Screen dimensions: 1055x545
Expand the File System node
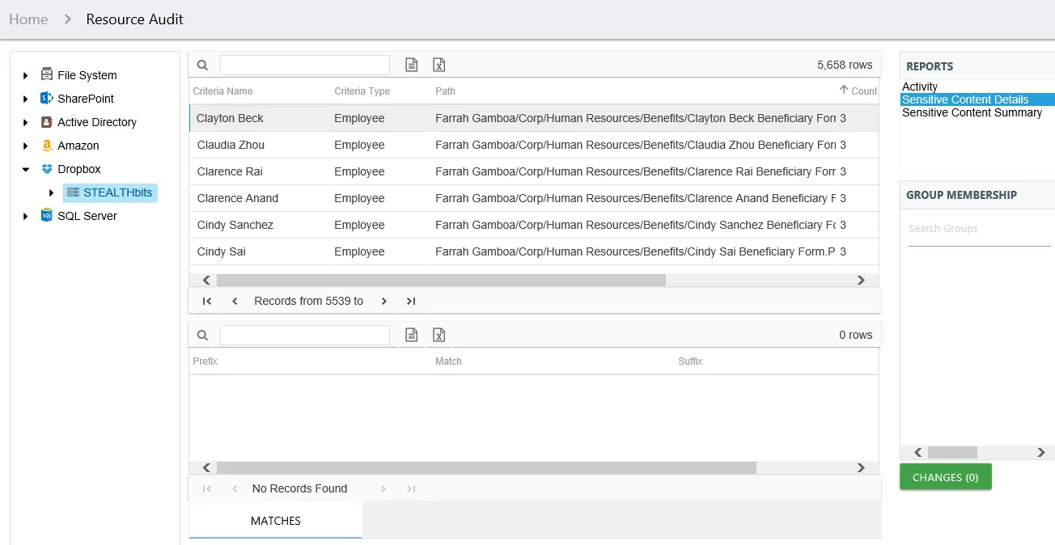pyautogui.click(x=25, y=75)
